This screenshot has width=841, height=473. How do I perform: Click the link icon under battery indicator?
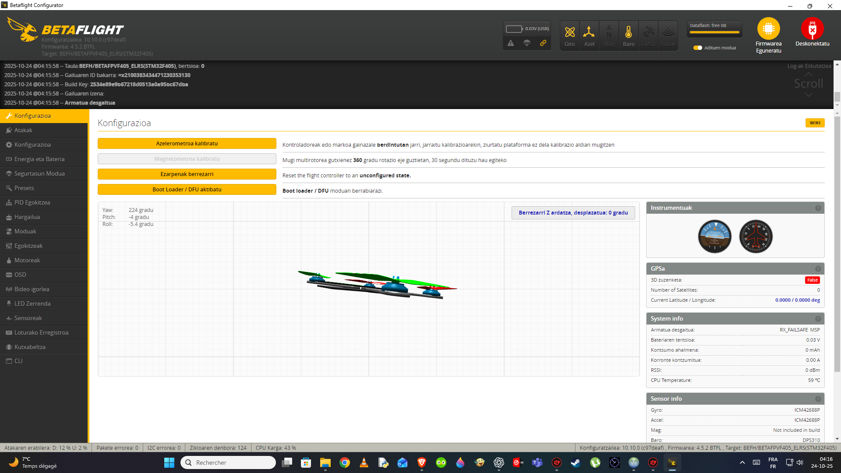tap(543, 43)
